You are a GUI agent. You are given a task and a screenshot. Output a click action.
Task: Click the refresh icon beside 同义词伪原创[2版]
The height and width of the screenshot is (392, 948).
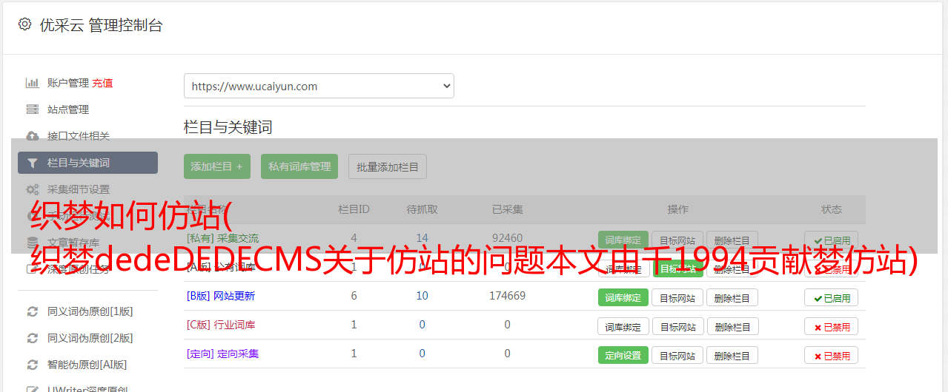32,338
